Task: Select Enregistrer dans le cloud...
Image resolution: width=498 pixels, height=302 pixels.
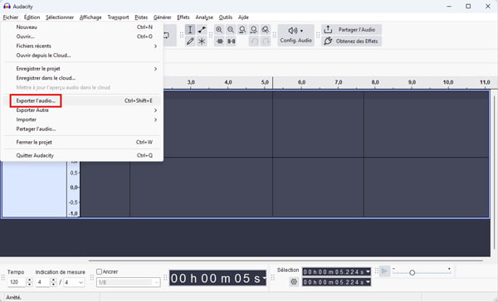Action: [x=82, y=78]
